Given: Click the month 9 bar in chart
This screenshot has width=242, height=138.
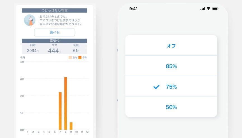Looking at the screenshot, I should 71,126.
